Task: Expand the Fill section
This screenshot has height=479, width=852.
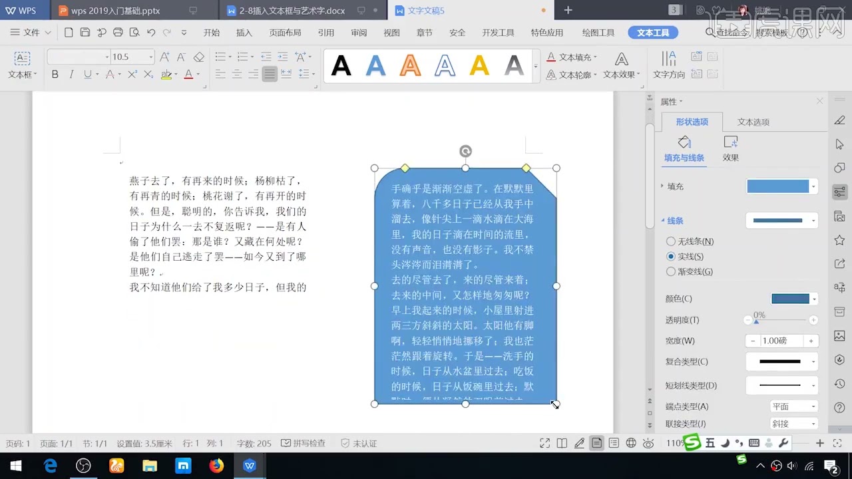Action: [662, 186]
